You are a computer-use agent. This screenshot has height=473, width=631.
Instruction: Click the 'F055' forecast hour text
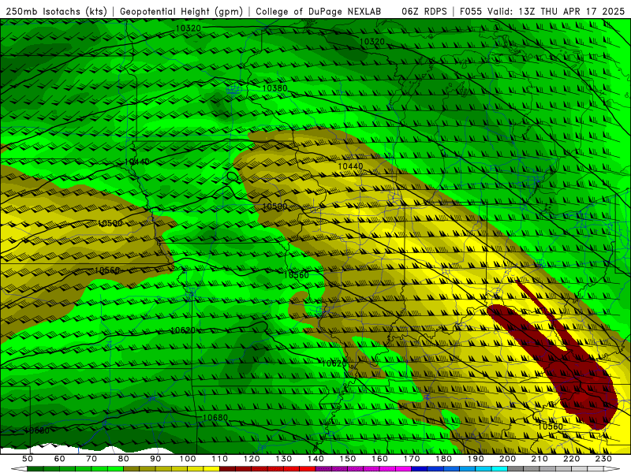[x=470, y=12]
